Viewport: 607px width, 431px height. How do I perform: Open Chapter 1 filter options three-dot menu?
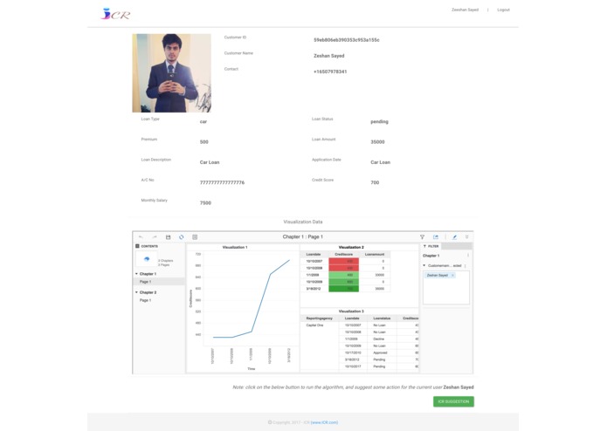468,256
